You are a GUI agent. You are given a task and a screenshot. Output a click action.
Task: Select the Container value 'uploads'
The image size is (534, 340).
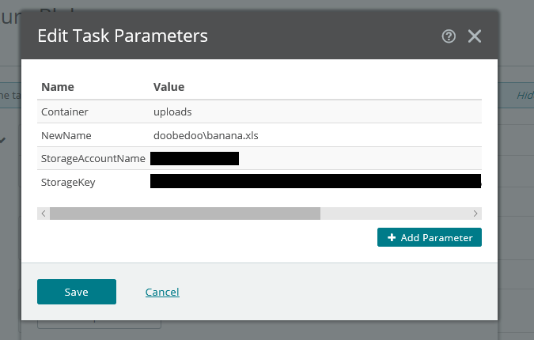[x=172, y=112]
